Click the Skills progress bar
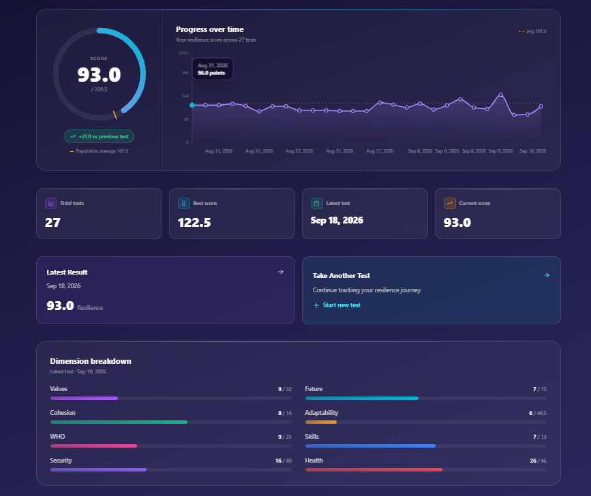Image resolution: width=591 pixels, height=496 pixels. [426, 446]
